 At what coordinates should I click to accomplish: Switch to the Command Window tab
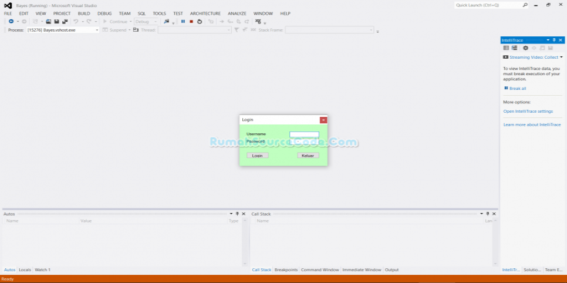pos(320,269)
